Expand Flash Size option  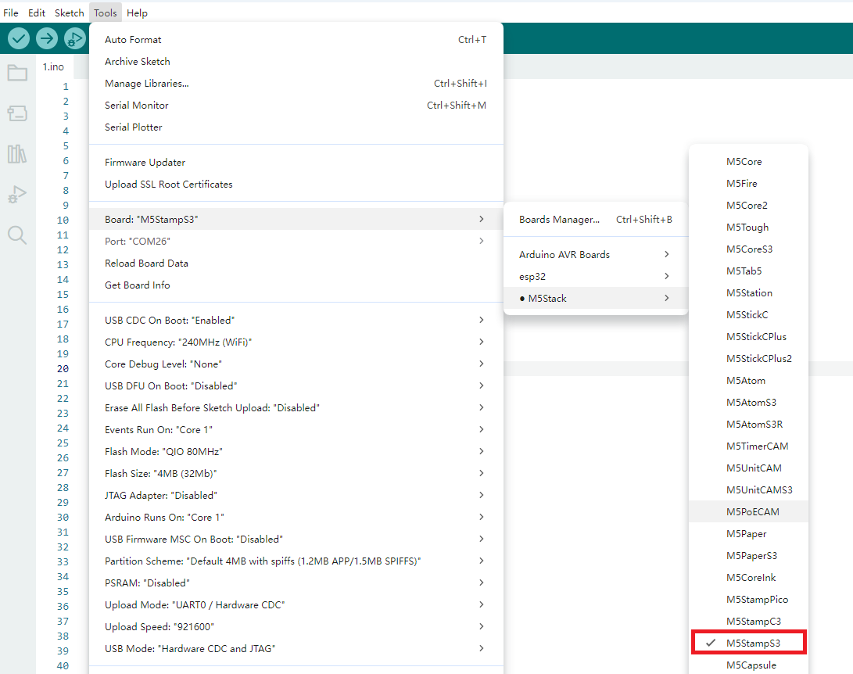click(x=296, y=473)
